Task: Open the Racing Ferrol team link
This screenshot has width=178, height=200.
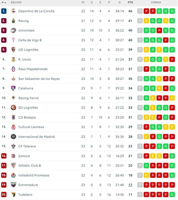Action: tap(28, 98)
